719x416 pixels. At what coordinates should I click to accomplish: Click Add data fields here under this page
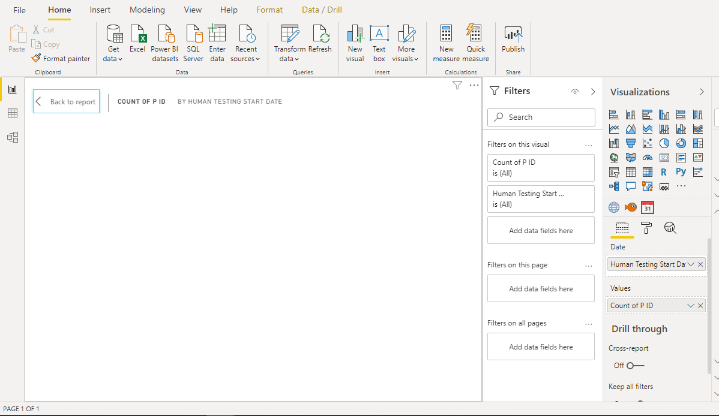[541, 289]
